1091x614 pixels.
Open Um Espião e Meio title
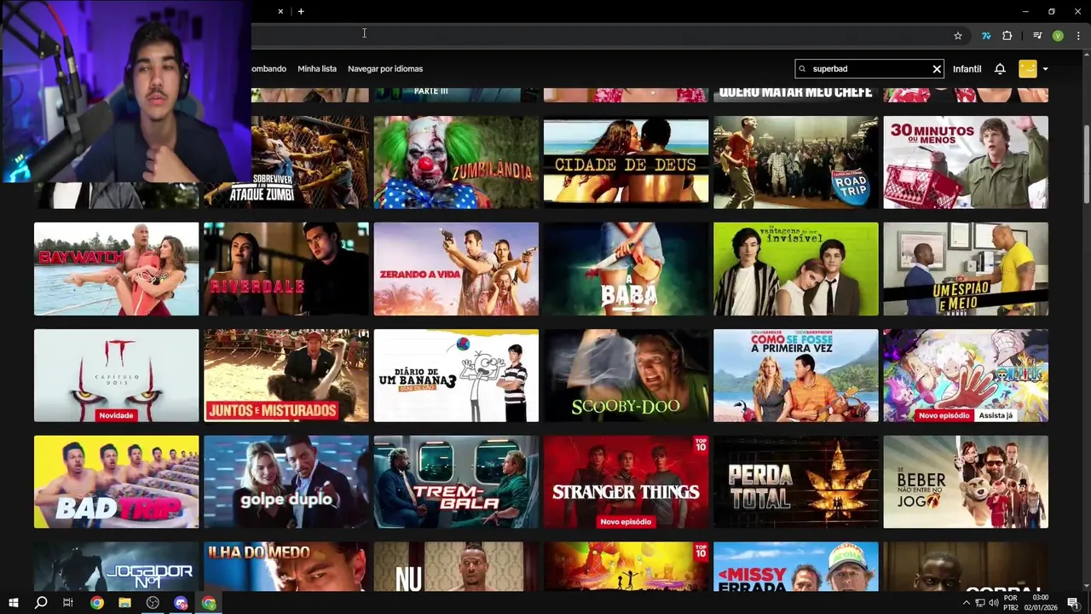[x=966, y=269]
